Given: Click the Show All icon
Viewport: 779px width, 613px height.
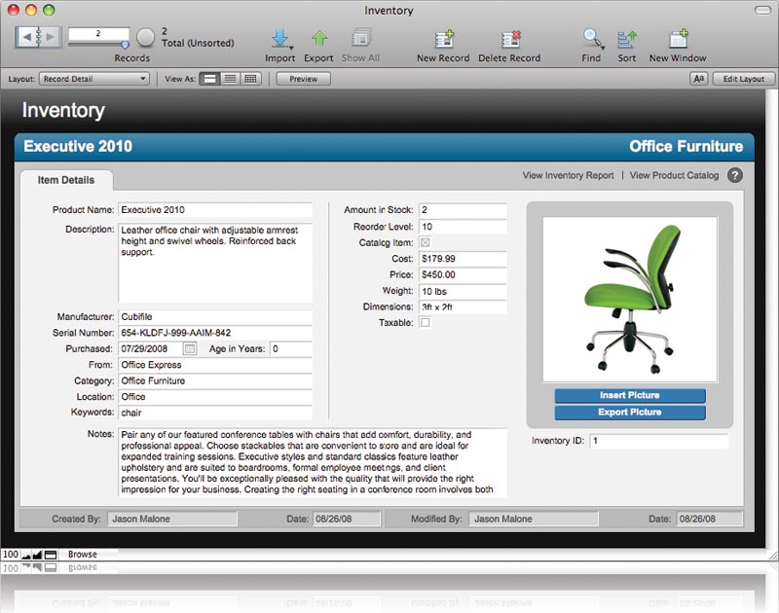Looking at the screenshot, I should click(361, 39).
